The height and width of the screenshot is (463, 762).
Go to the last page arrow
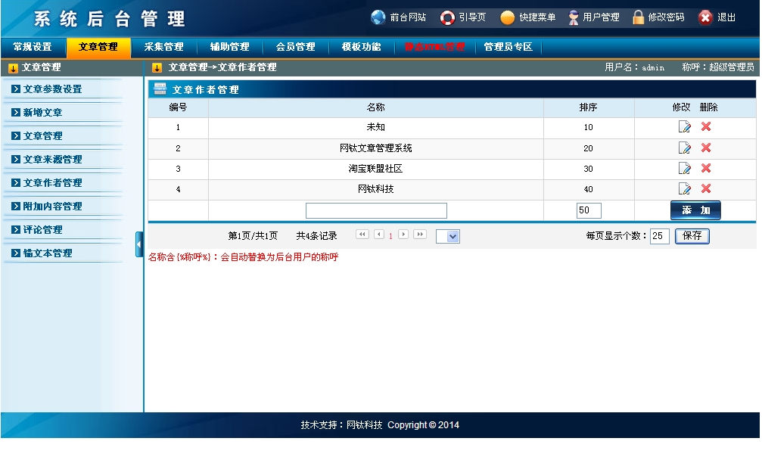(x=420, y=235)
